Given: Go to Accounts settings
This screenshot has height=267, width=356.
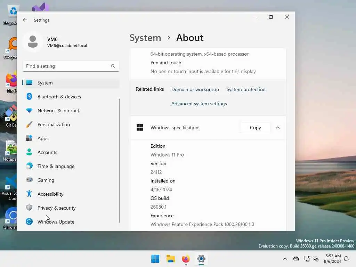Looking at the screenshot, I should tap(71, 152).
